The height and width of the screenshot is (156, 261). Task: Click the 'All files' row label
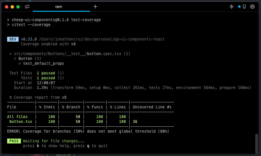17,117
